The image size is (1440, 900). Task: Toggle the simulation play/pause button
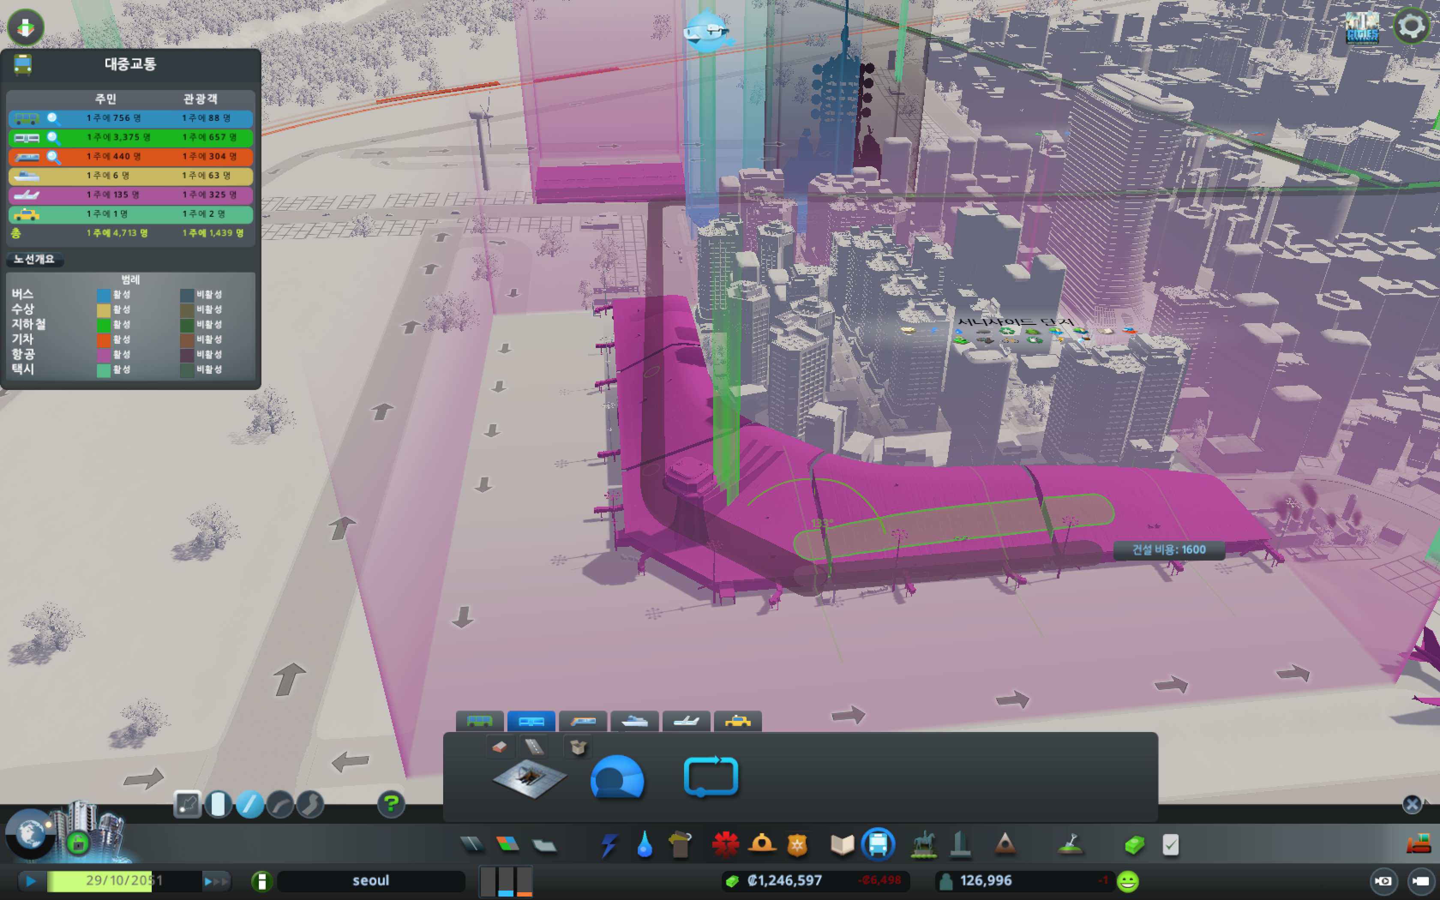click(30, 881)
